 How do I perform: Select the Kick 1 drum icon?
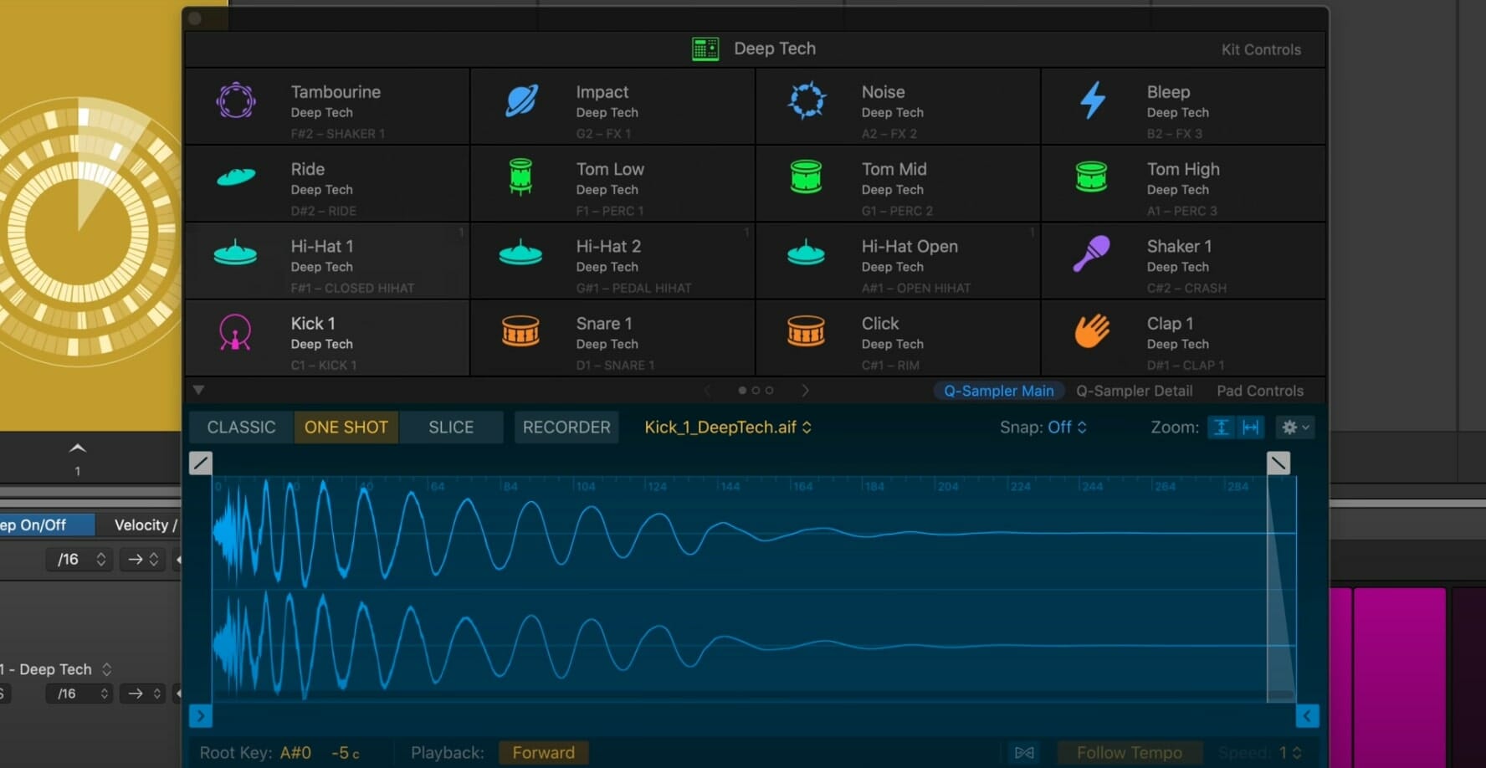235,332
